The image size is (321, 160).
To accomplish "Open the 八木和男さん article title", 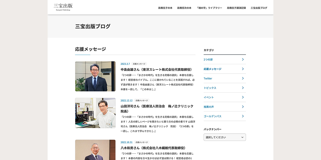I will click(x=153, y=148).
